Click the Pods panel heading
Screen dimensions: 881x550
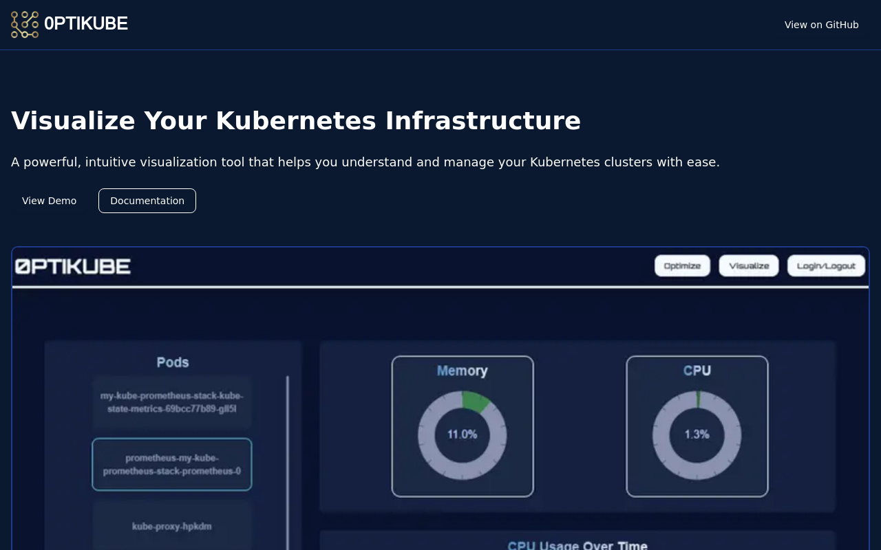(x=173, y=362)
